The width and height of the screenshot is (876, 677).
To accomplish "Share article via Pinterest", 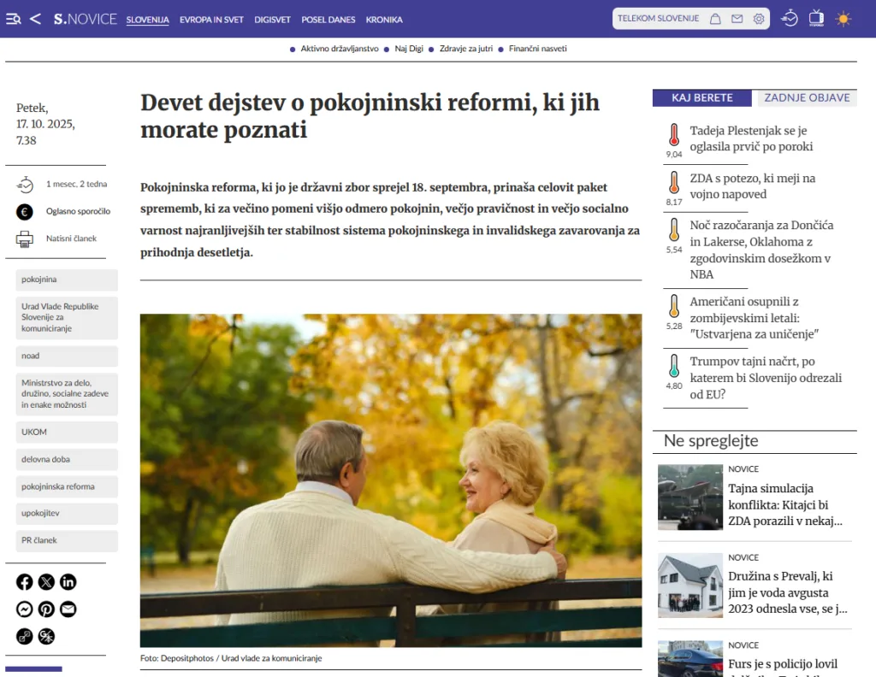I will click(46, 609).
